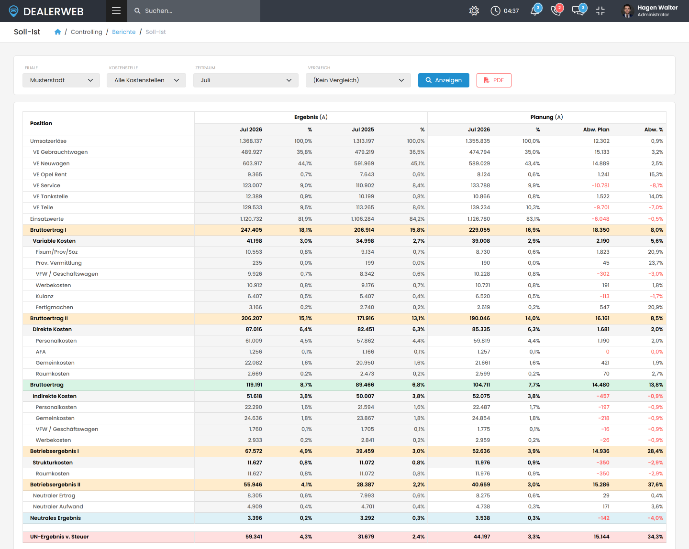Click Indirekte Kosten row label
The height and width of the screenshot is (549, 689).
click(x=55, y=396)
